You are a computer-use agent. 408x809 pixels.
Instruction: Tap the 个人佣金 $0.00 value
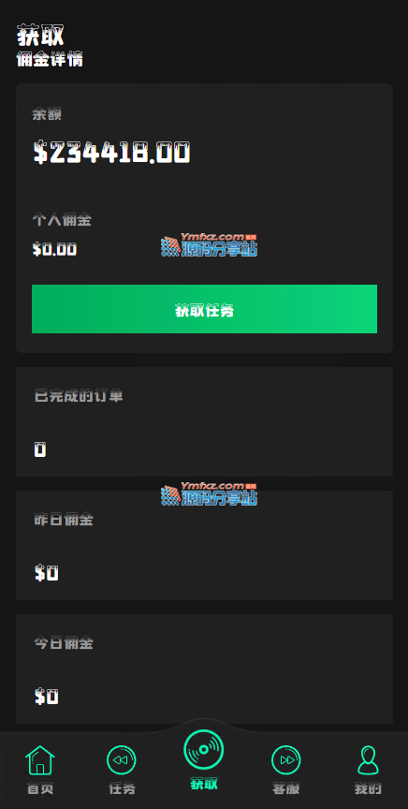point(54,250)
